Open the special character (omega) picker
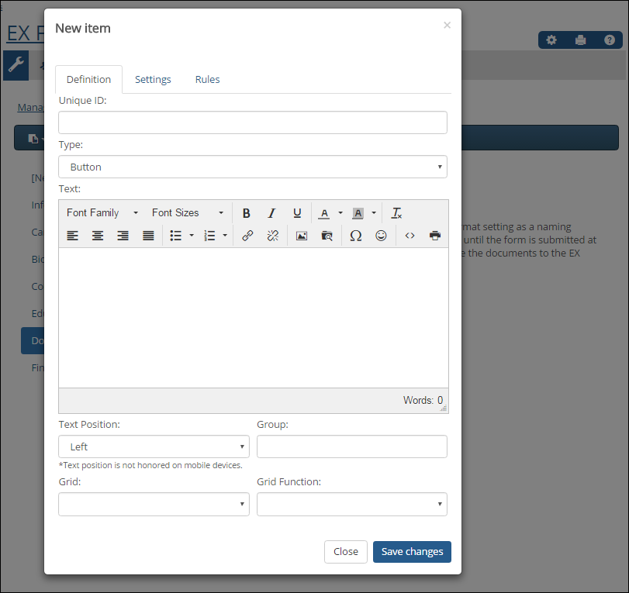This screenshot has height=593, width=629. click(355, 236)
